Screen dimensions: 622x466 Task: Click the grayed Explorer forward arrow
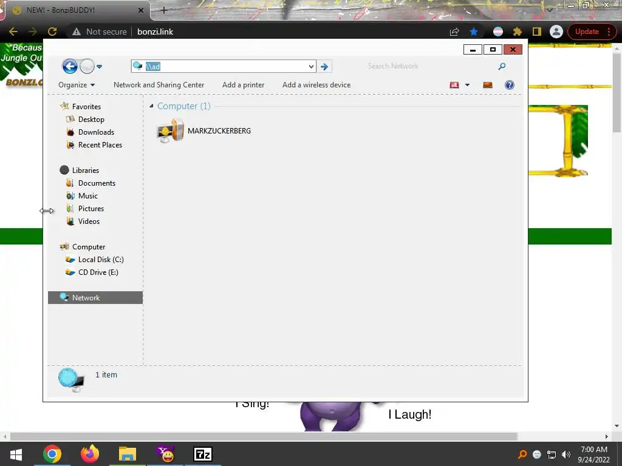click(87, 67)
